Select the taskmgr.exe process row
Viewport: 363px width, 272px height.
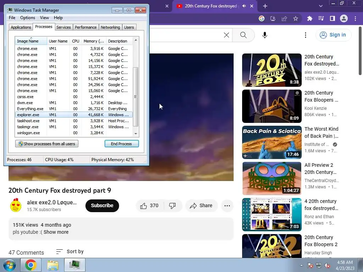coord(74,127)
